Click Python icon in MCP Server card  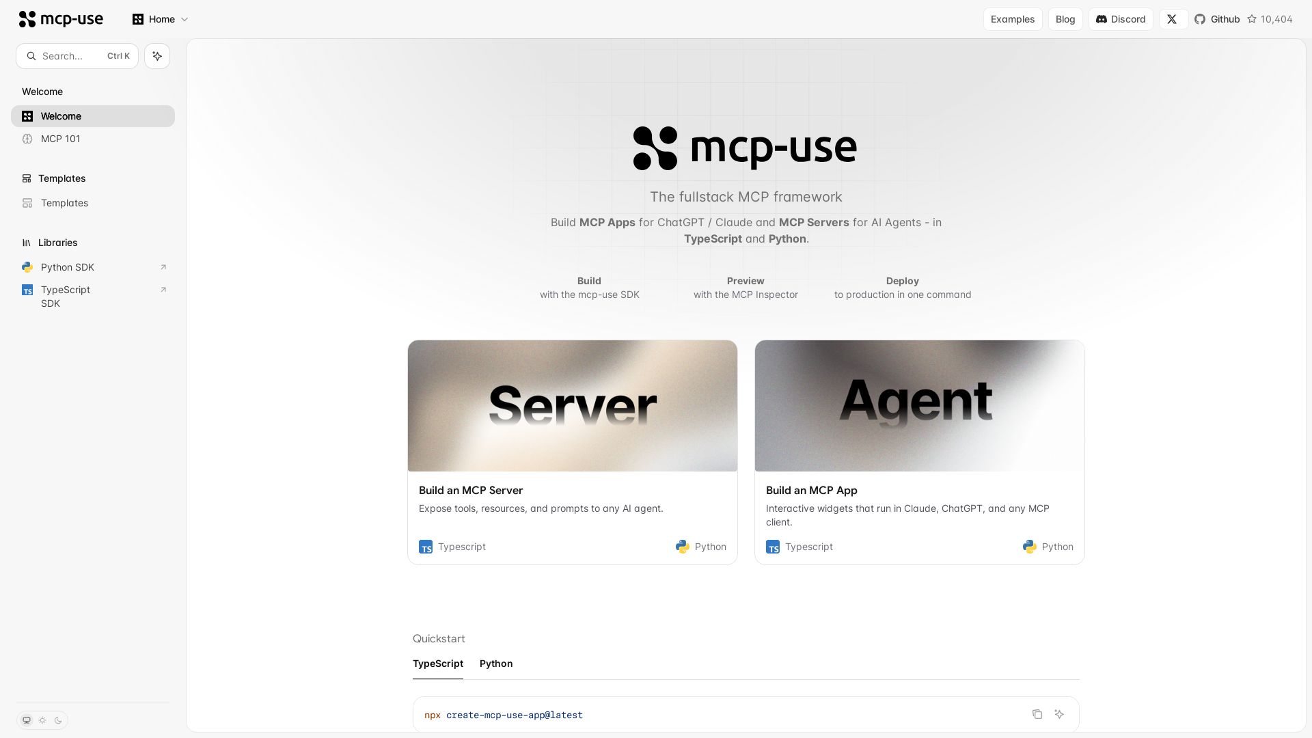tap(683, 547)
